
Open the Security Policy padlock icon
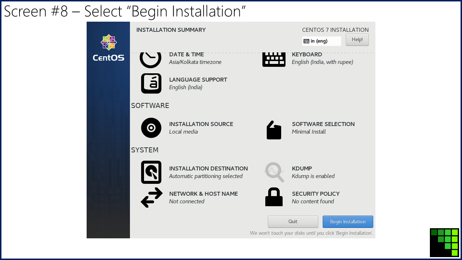(x=274, y=197)
